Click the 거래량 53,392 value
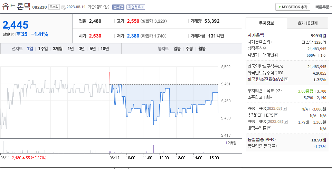 [x=212, y=21]
